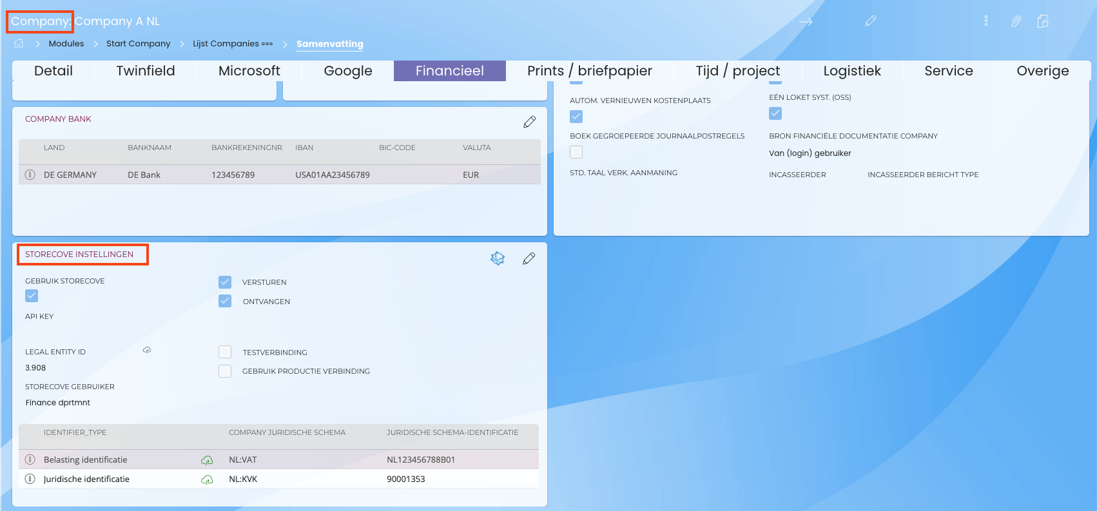Select the Belasting identificatie row text
1097x511 pixels.
point(86,459)
